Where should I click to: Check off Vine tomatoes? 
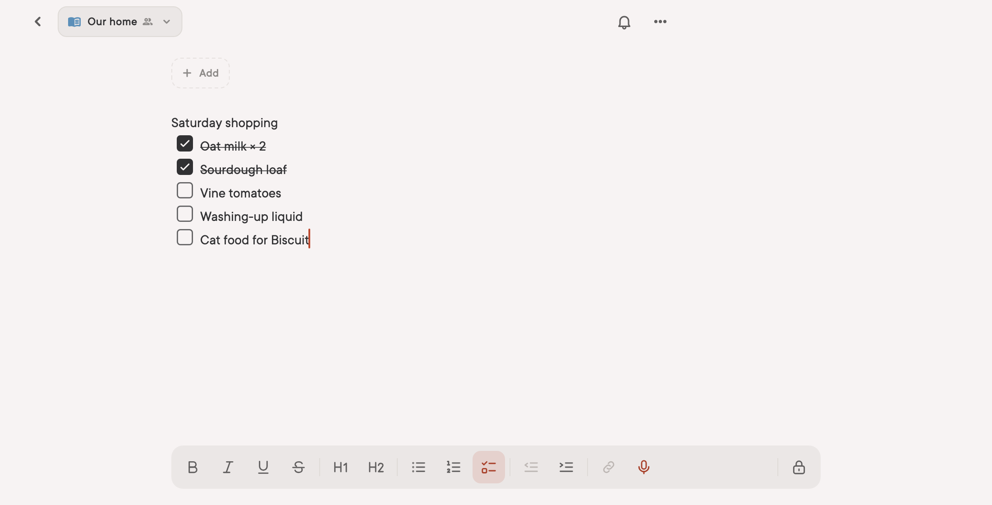point(185,191)
